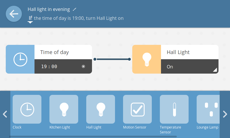Select the Hall Light tile in the tray
230x138 pixels.
coord(101,109)
